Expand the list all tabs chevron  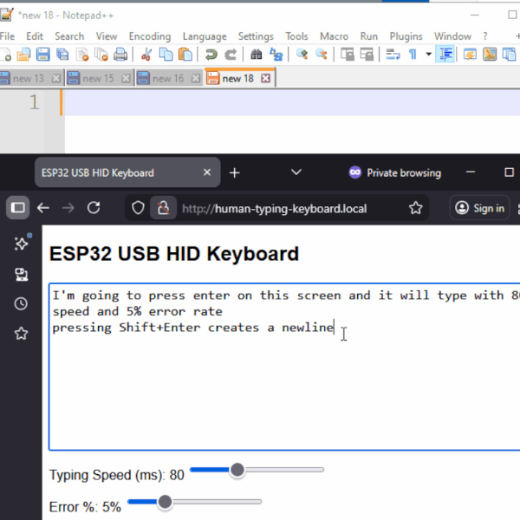click(x=296, y=172)
